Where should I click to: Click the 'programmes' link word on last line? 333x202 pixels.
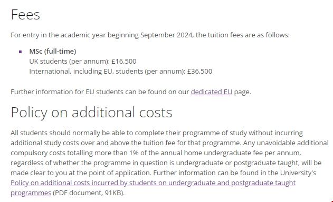(31, 193)
